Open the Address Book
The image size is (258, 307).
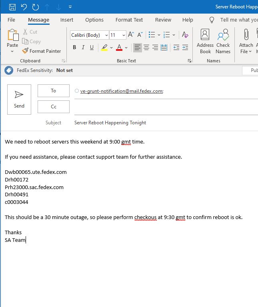point(205,41)
